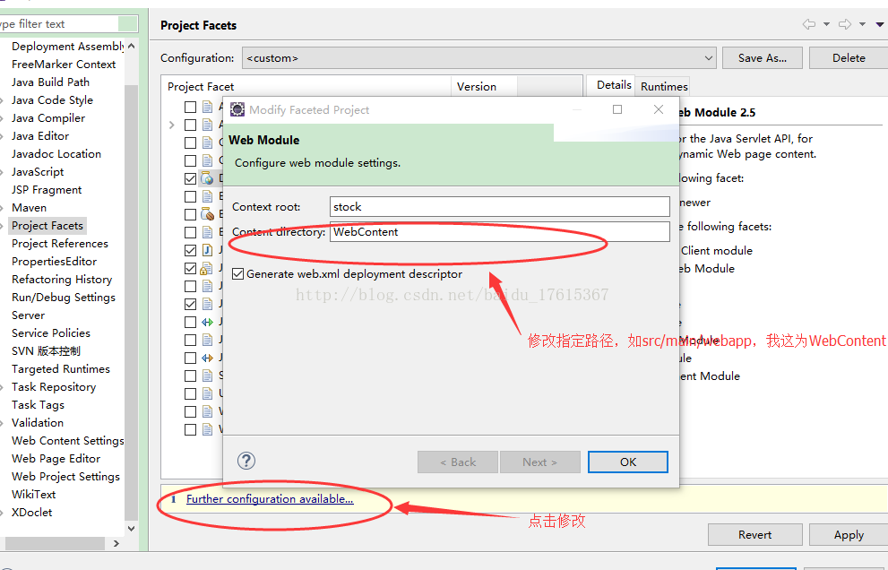This screenshot has height=570, width=888.
Task: Select Task Tags in the tree
Action: (x=38, y=405)
